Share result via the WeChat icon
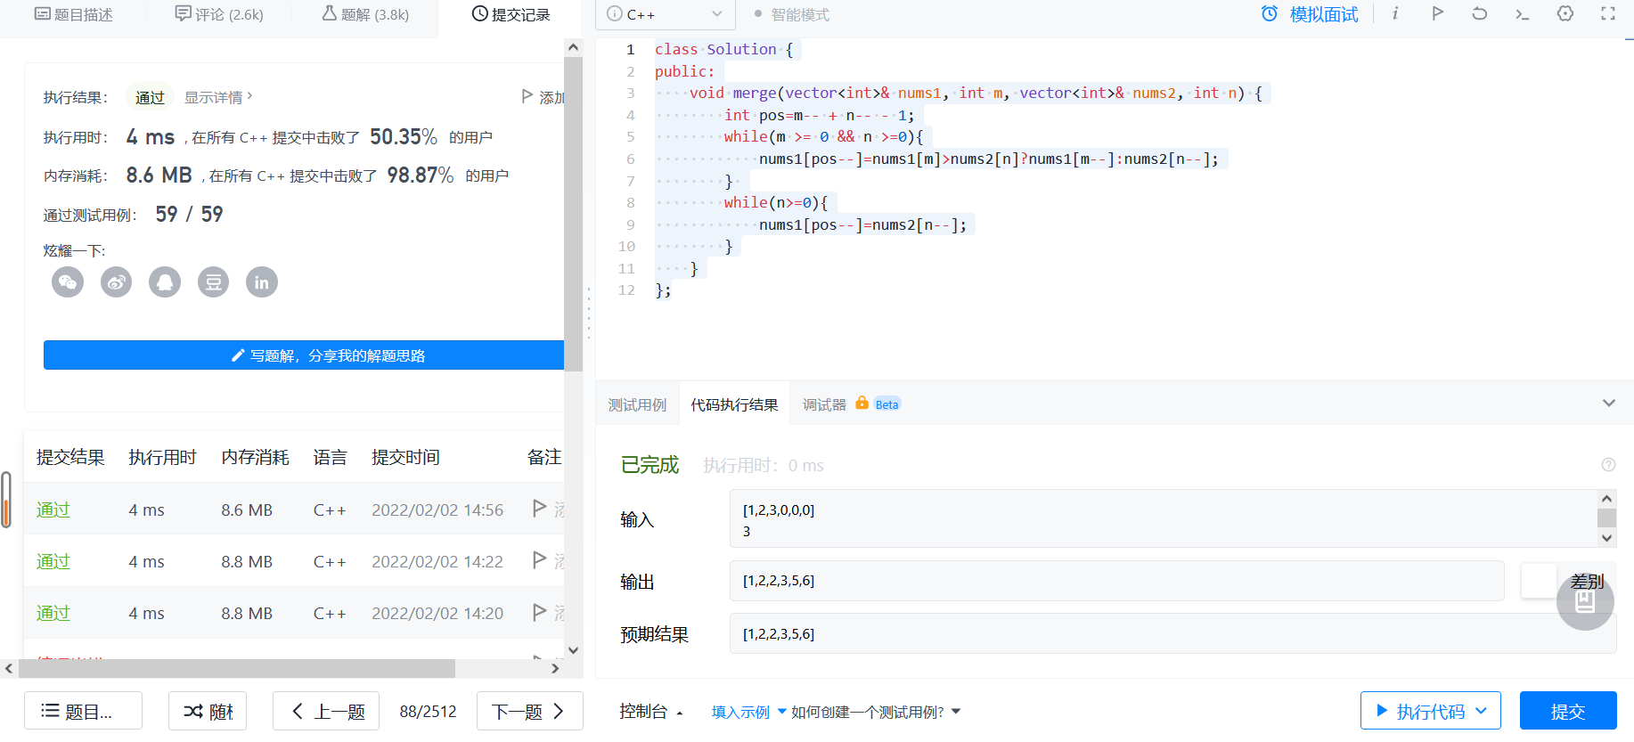Image resolution: width=1634 pixels, height=742 pixels. point(68,282)
